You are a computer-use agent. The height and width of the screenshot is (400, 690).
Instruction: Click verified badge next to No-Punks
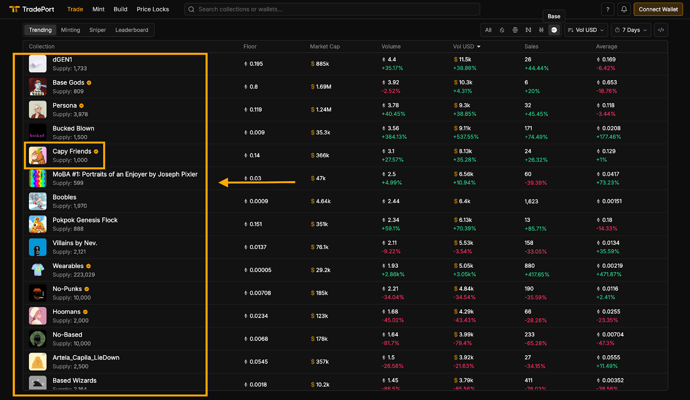[87, 289]
